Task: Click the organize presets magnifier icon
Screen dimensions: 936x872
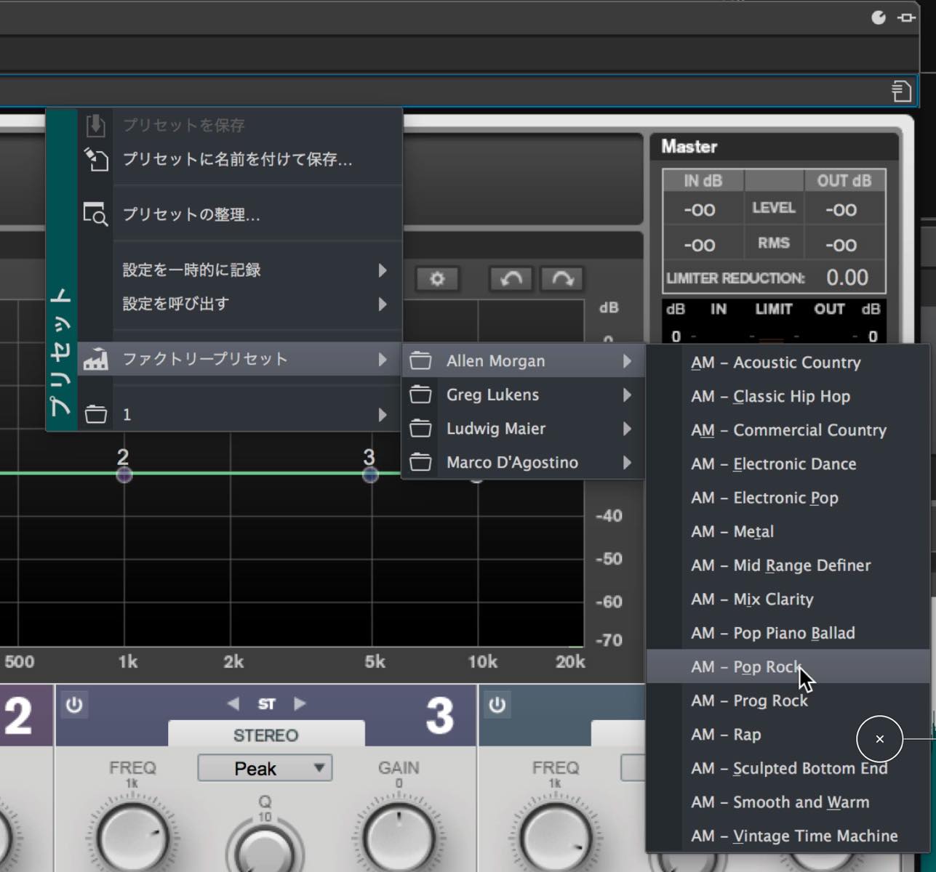Action: point(95,214)
